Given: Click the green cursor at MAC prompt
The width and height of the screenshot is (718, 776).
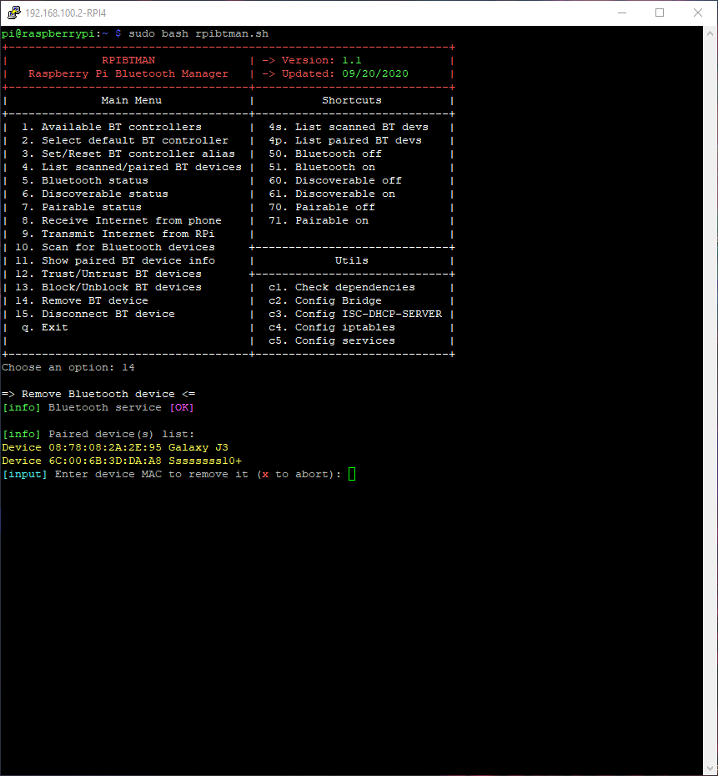Looking at the screenshot, I should [x=352, y=474].
